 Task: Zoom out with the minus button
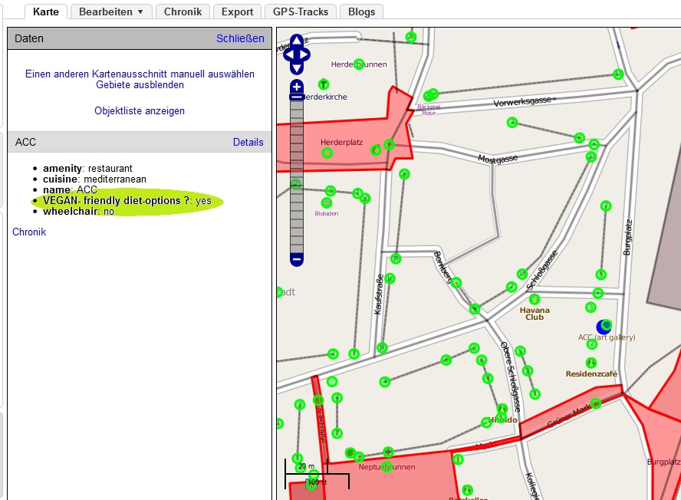coord(297,260)
